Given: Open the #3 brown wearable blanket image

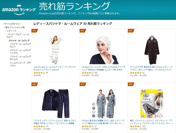Looking at the screenshot, I should [x=152, y=50].
